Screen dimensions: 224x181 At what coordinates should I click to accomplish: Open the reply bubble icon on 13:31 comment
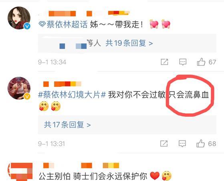(x=182, y=144)
